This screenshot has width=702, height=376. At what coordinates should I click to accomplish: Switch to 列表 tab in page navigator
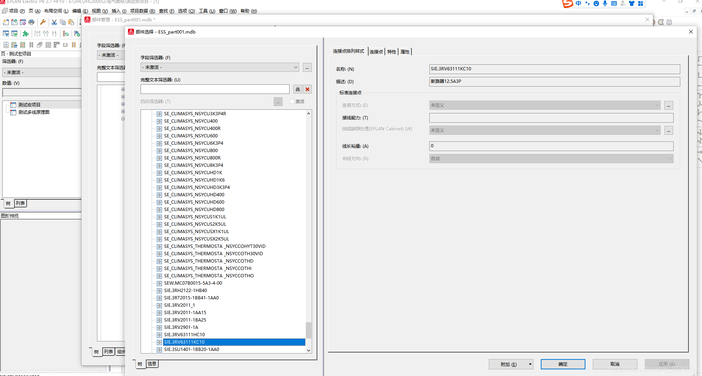[x=20, y=203]
